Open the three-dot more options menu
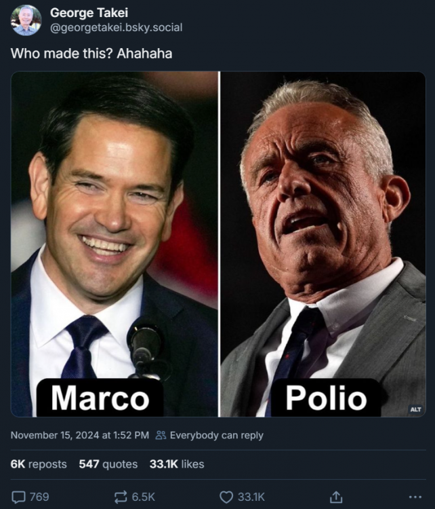This screenshot has width=435, height=509. pos(415,497)
